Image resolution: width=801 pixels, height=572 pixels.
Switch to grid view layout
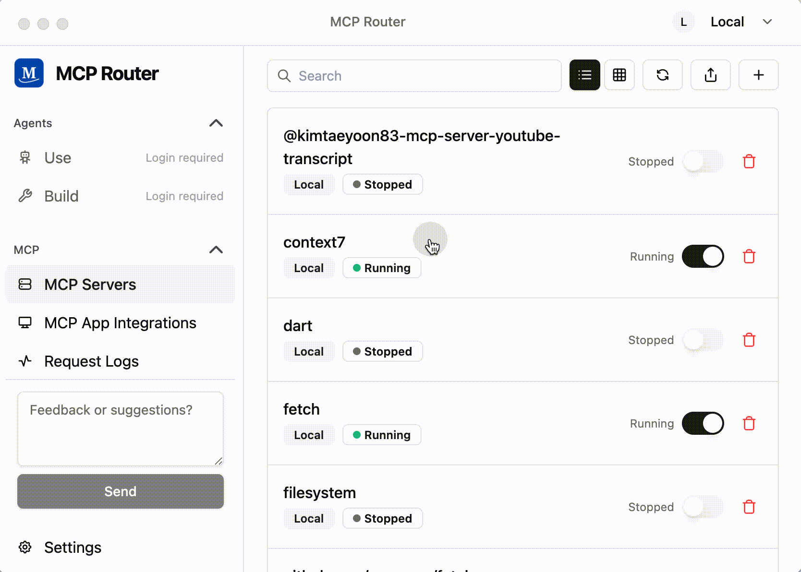(x=619, y=75)
